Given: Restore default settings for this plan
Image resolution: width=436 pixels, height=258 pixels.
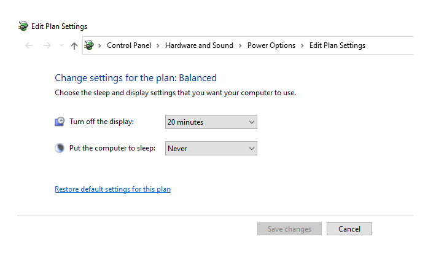Looking at the screenshot, I should [x=112, y=189].
